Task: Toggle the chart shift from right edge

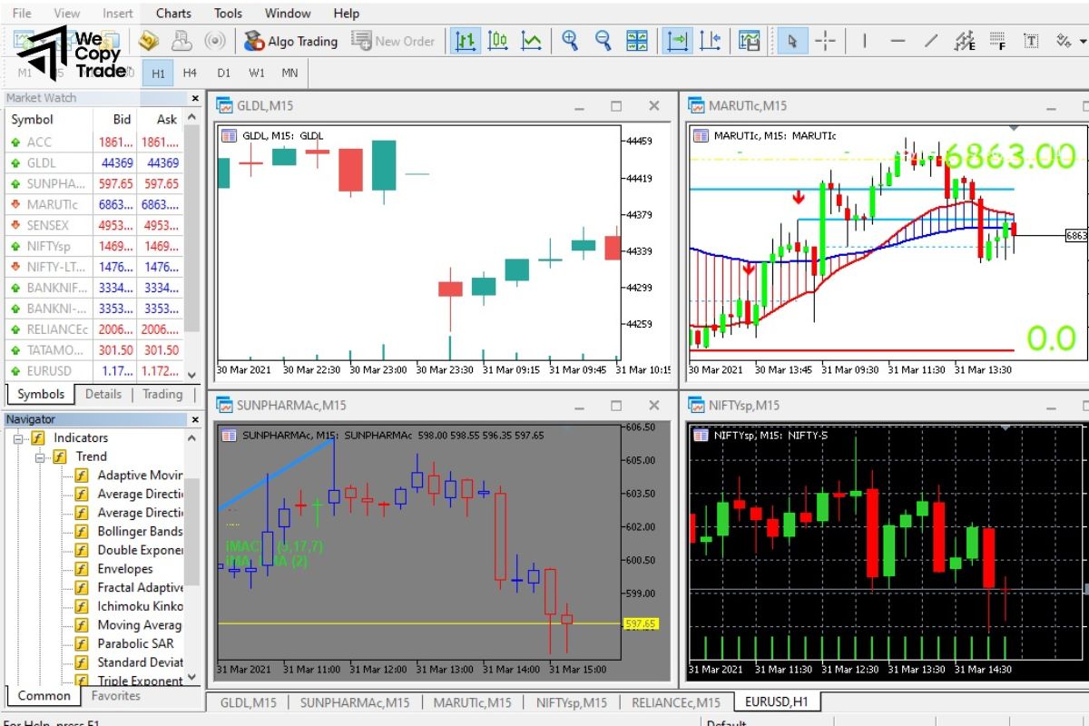Action: 711,41
